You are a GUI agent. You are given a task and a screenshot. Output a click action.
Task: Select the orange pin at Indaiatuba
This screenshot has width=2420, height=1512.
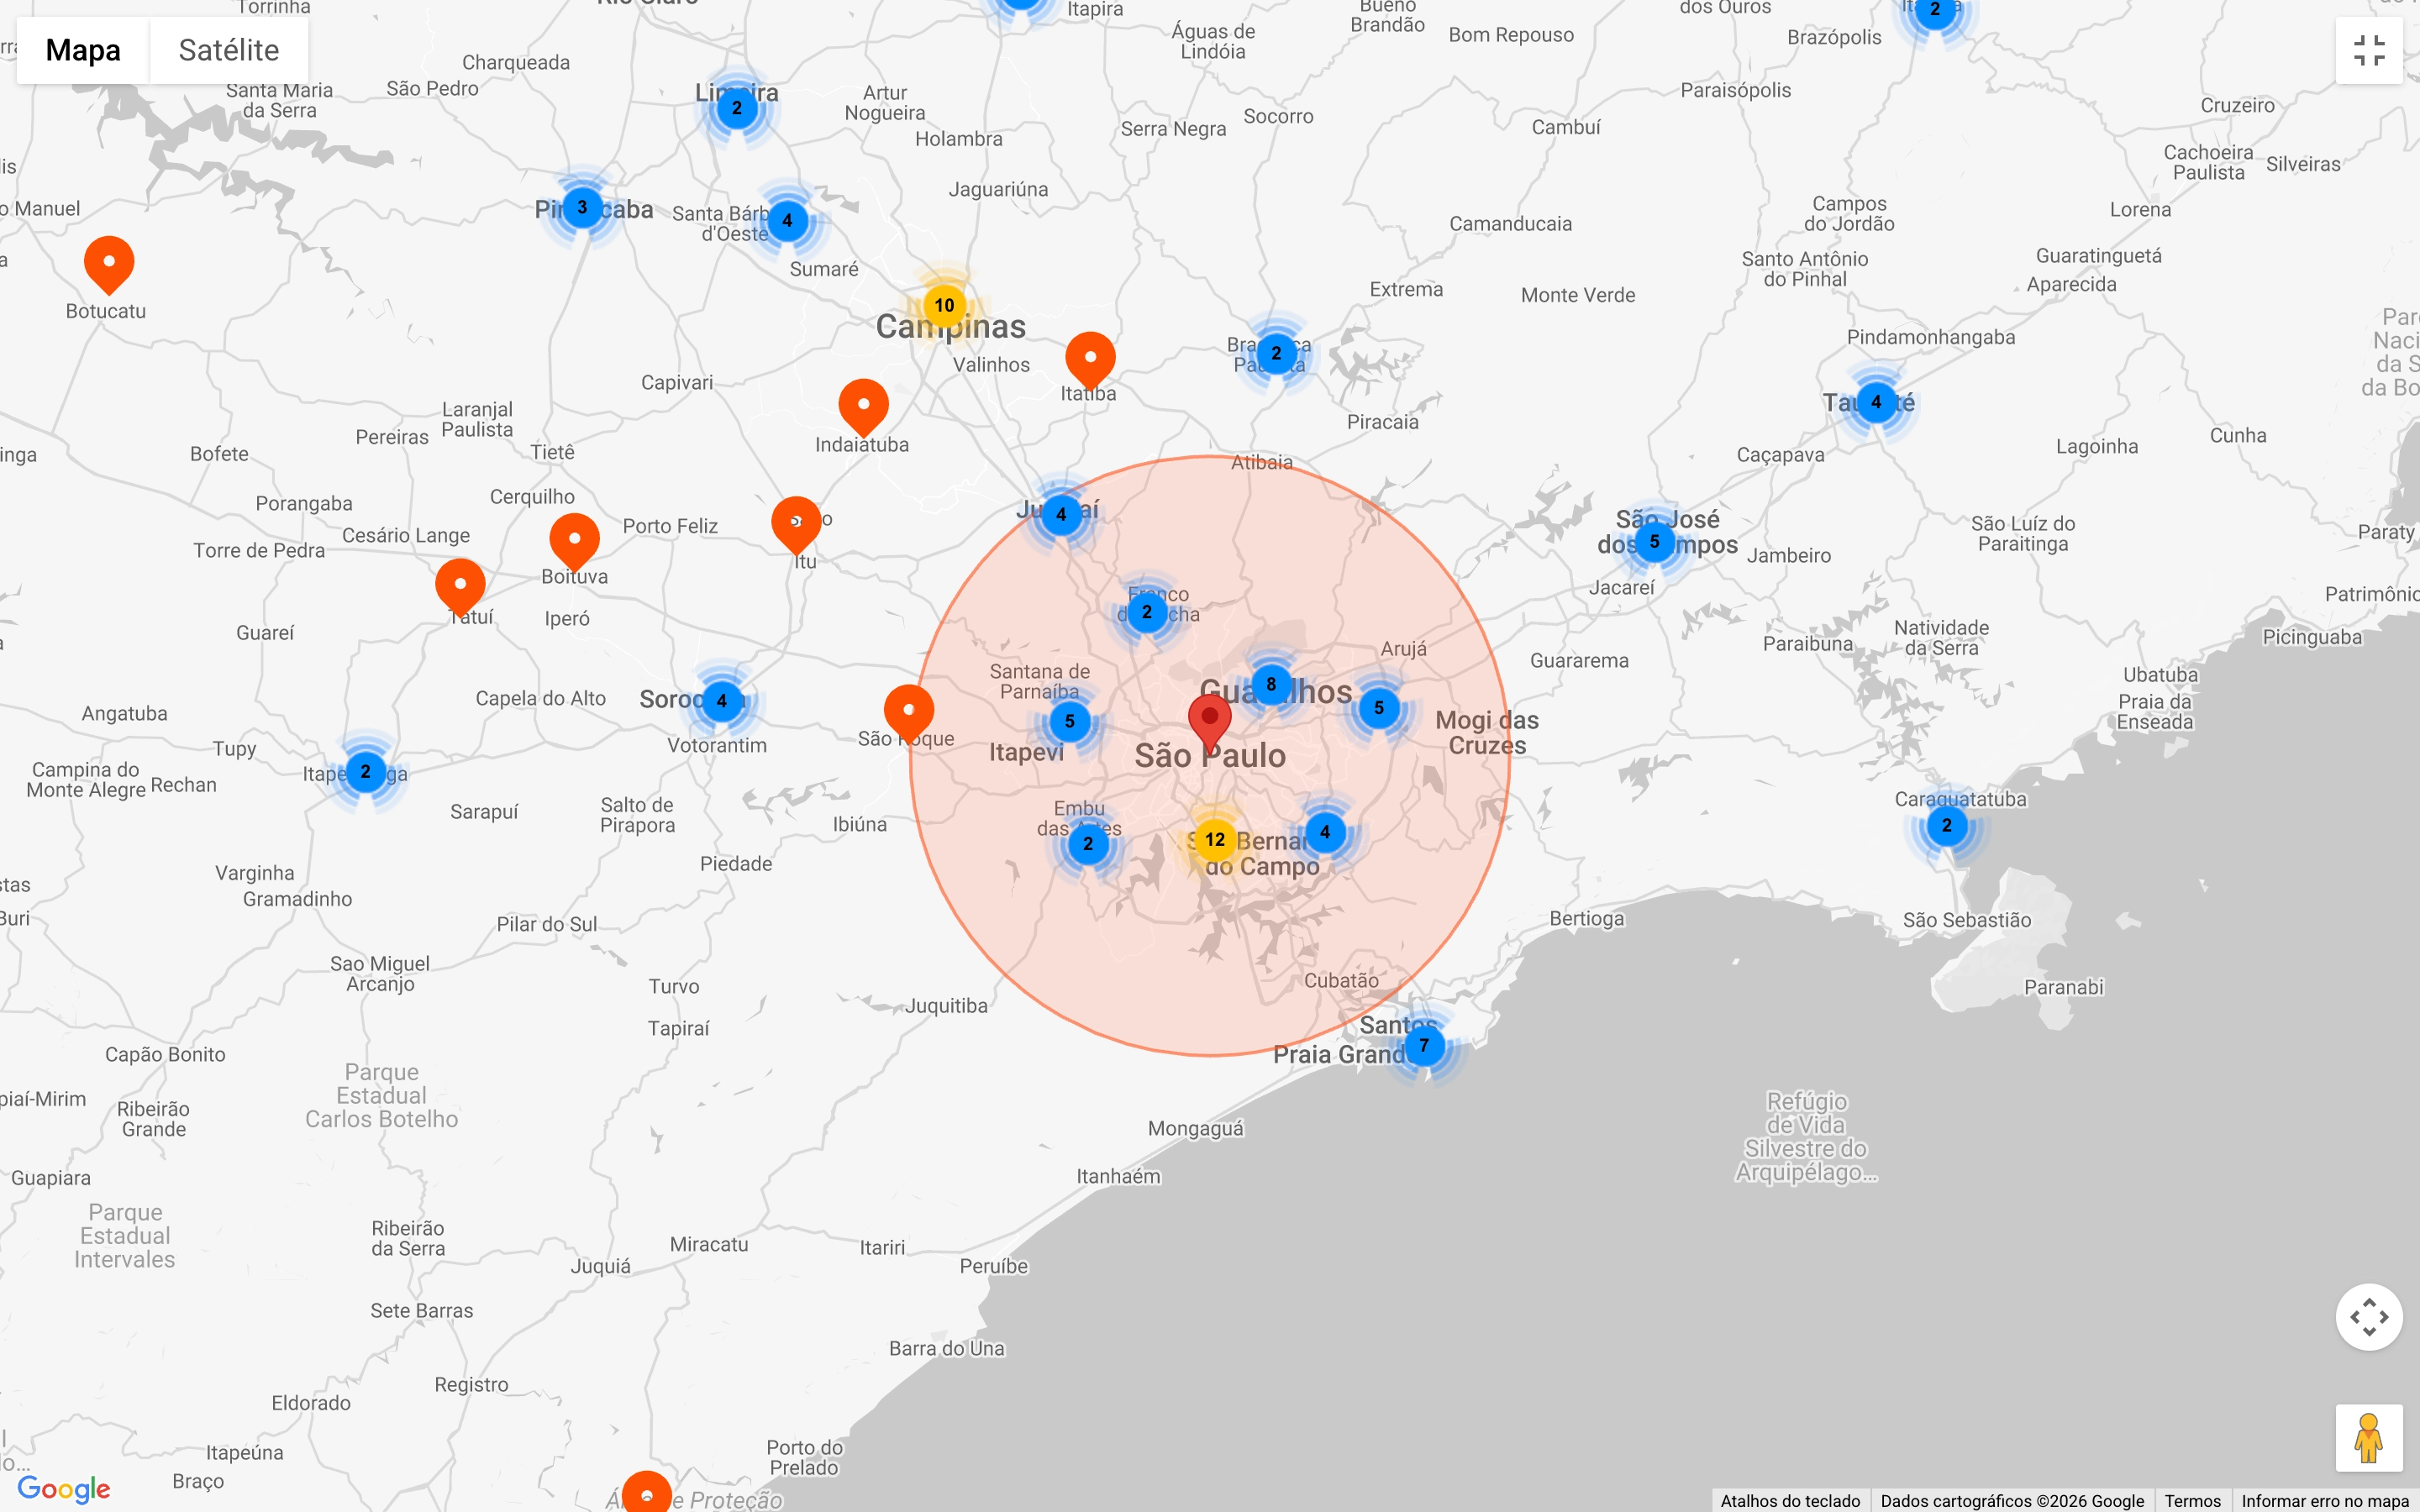pyautogui.click(x=863, y=407)
